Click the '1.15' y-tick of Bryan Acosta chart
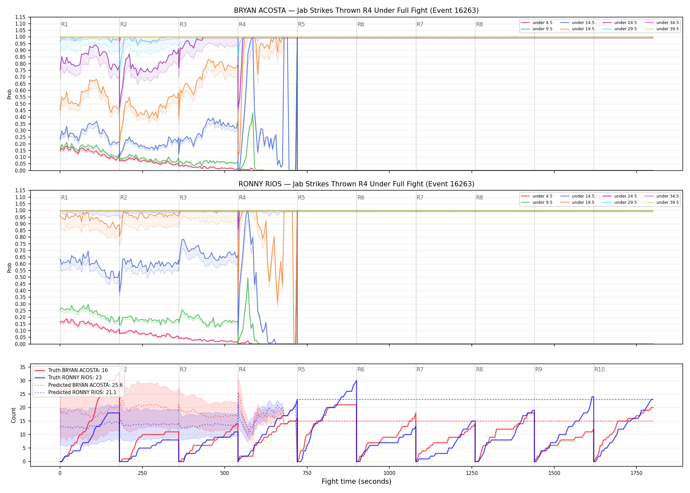The image size is (690, 493). coord(20,17)
